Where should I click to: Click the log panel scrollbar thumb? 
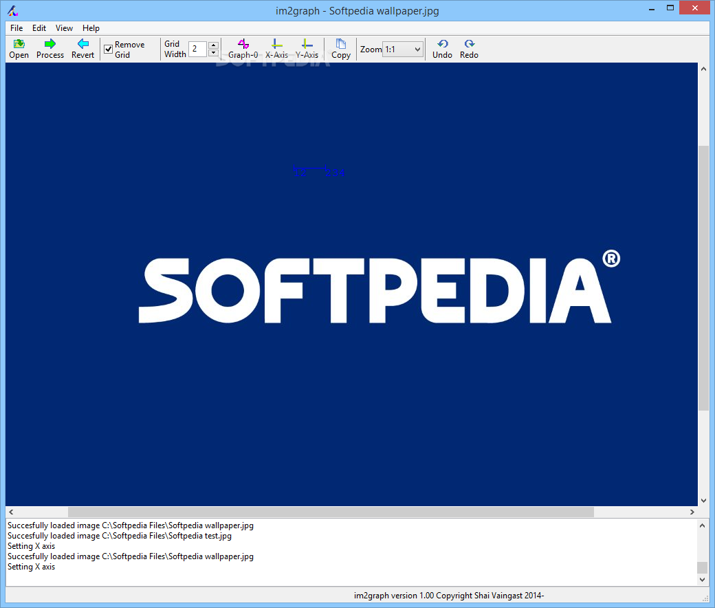[x=702, y=567]
